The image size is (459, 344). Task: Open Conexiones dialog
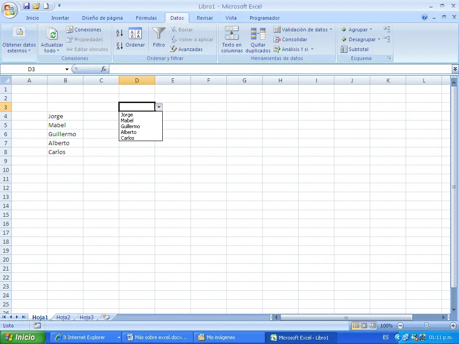(x=84, y=30)
